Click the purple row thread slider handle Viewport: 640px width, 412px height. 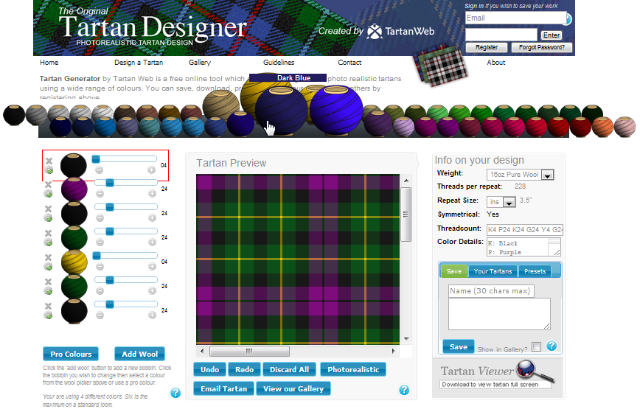[110, 183]
